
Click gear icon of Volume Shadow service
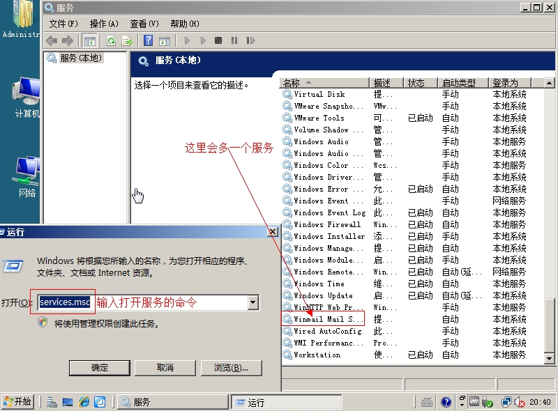pyautogui.click(x=287, y=130)
